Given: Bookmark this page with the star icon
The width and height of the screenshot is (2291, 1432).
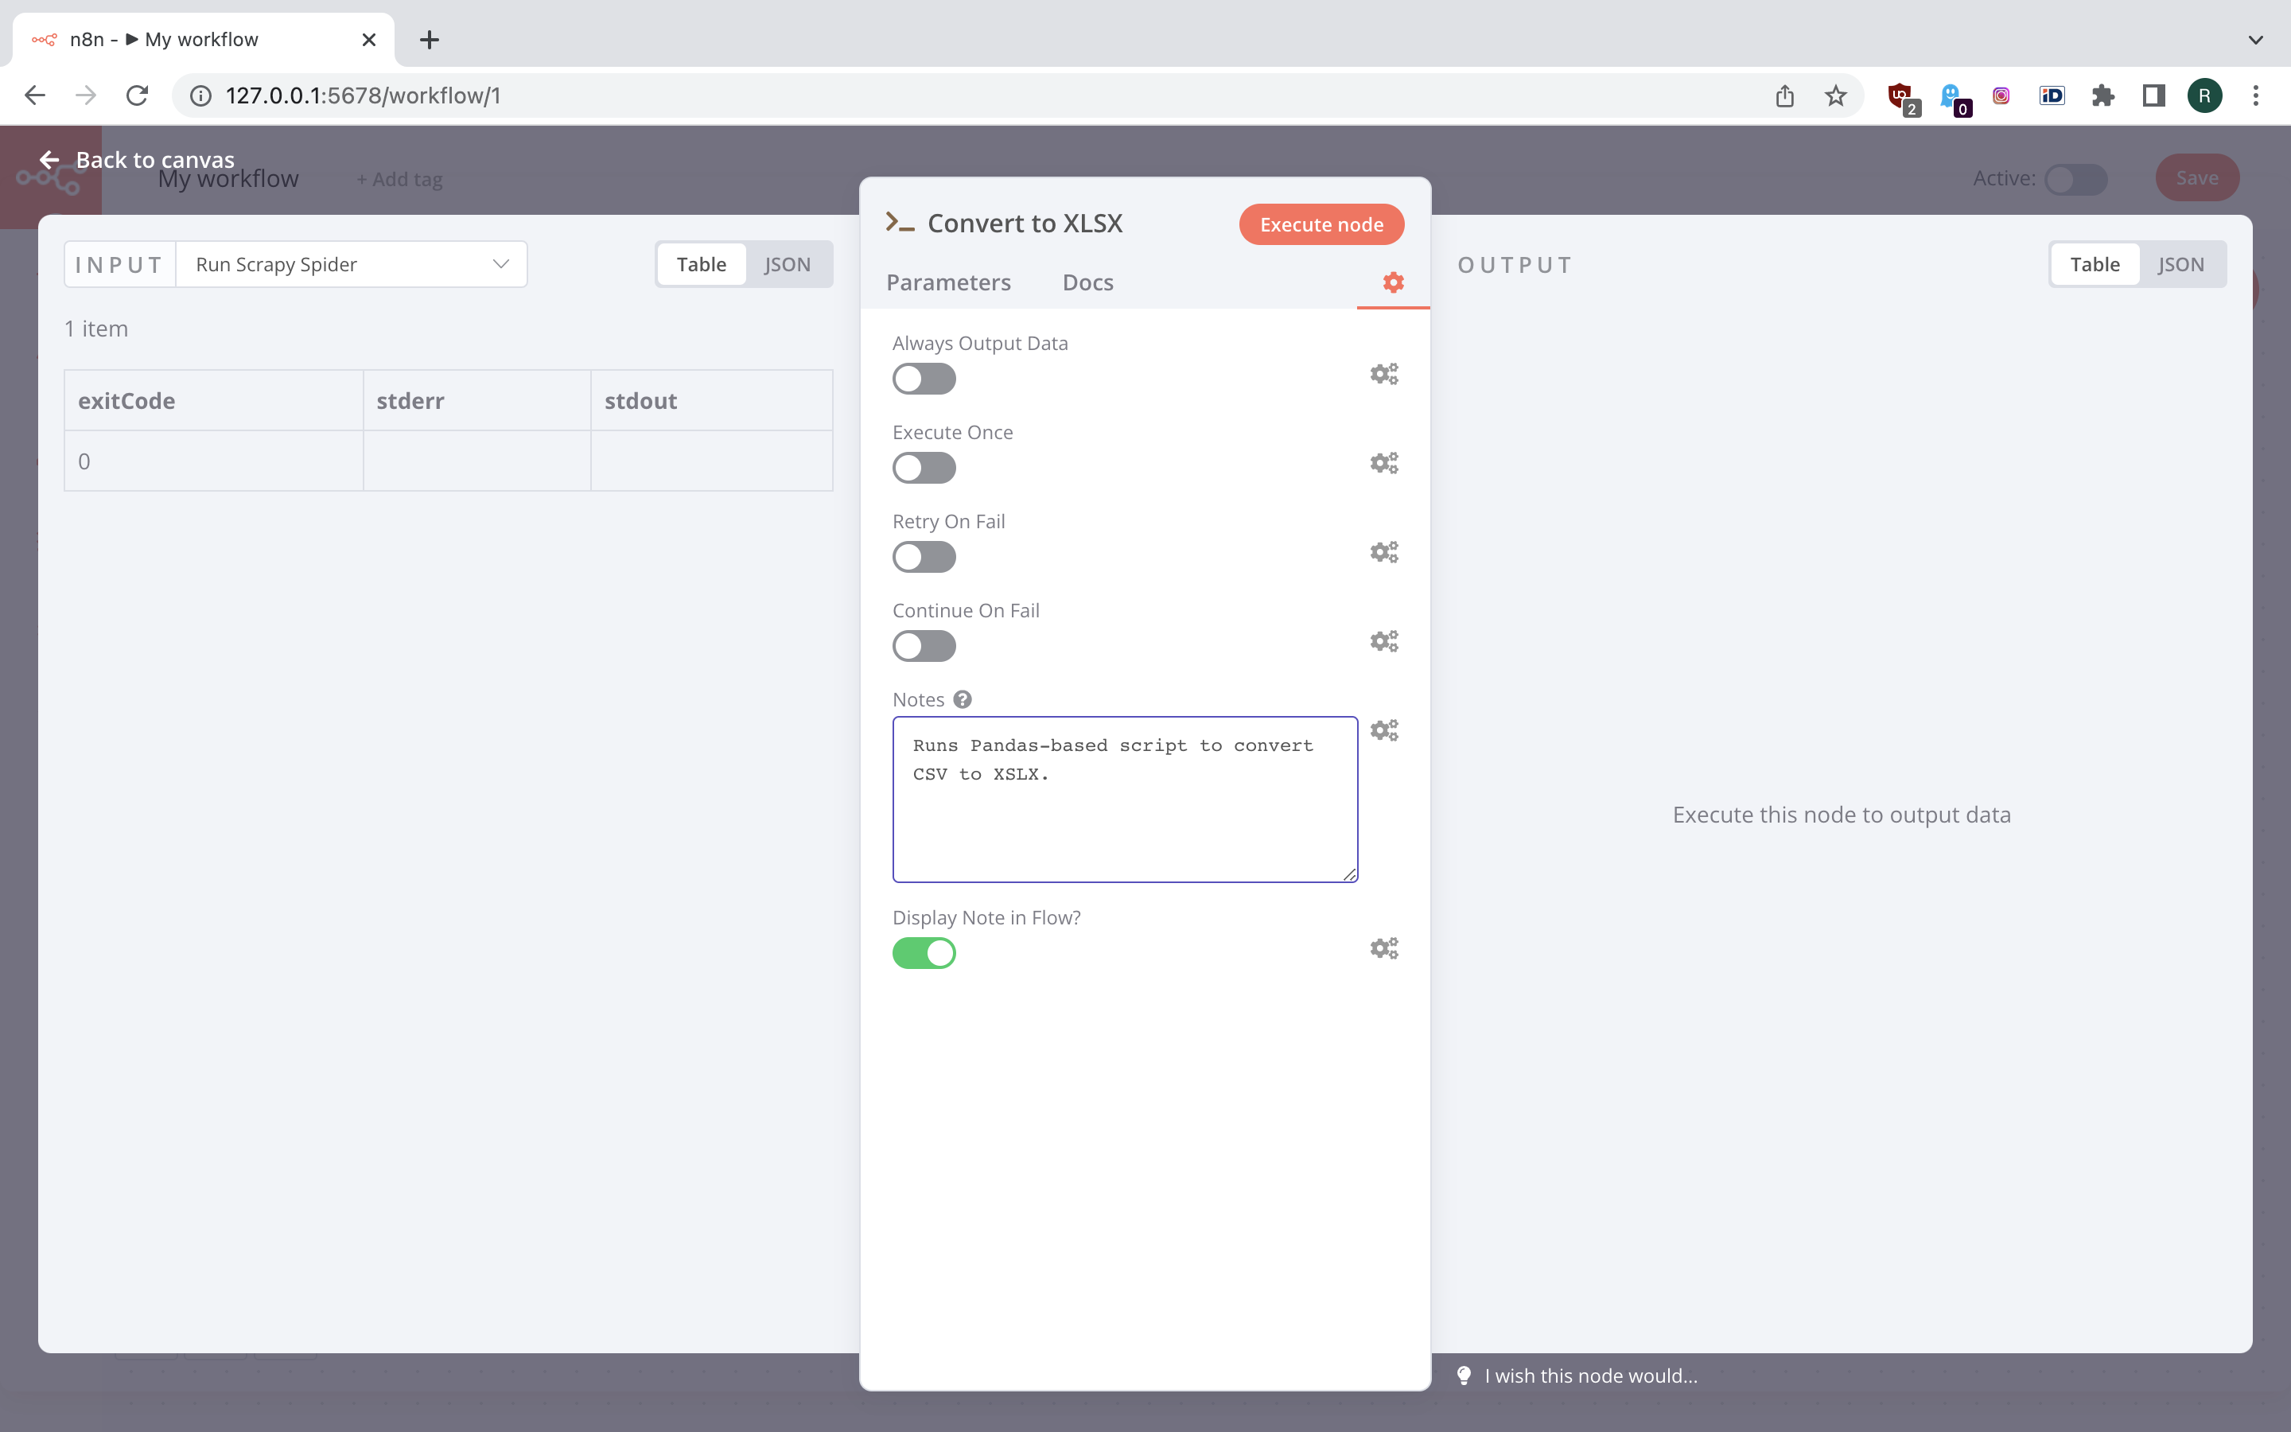Looking at the screenshot, I should (1836, 95).
